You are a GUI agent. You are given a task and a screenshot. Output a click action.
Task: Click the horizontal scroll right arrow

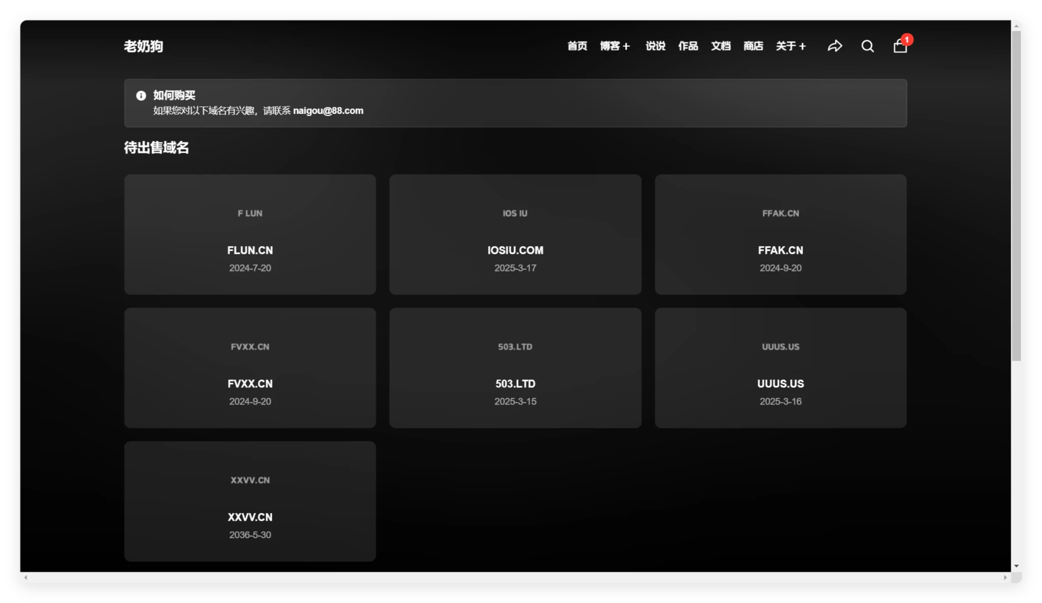click(1005, 578)
